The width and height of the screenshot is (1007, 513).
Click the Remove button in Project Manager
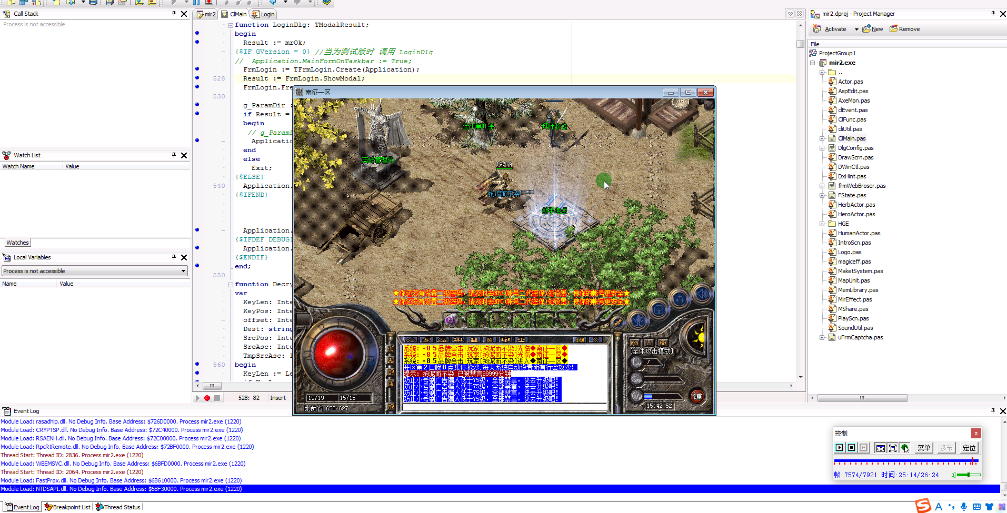[x=905, y=29]
